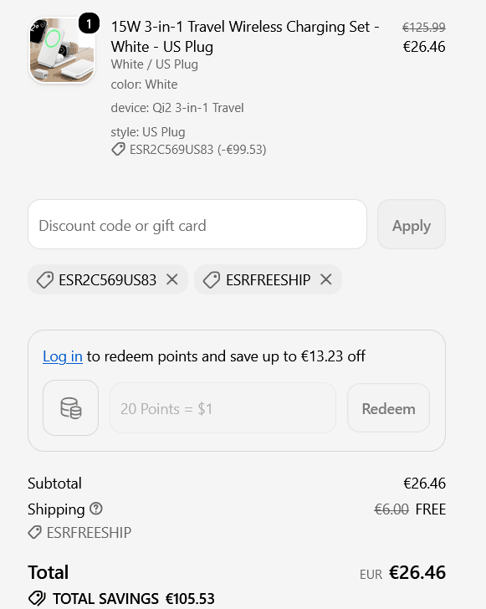This screenshot has width=486, height=609.
Task: Click the tag icon in ESR2C569US83 chip
Action: 44,279
